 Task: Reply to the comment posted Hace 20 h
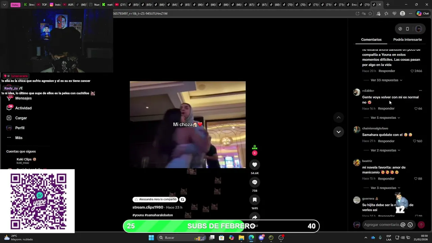[x=387, y=71]
